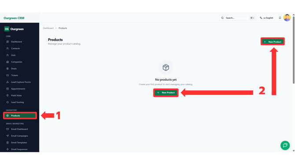This screenshot has height=165, width=295.
Task: Open notifications bell
Action: [280, 18]
